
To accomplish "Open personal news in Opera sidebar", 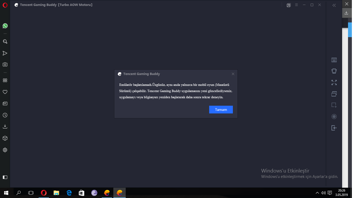I will coord(5,103).
